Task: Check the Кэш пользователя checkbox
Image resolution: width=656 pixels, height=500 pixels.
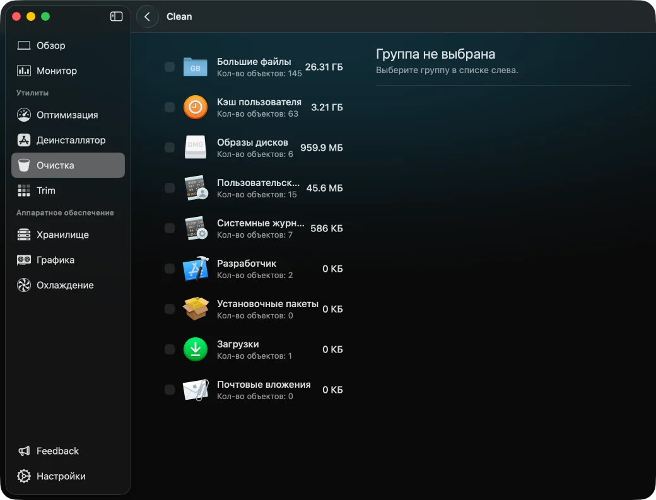Action: point(170,107)
